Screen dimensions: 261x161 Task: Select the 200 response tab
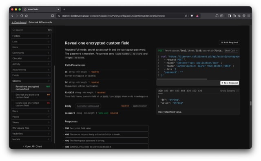(160, 91)
